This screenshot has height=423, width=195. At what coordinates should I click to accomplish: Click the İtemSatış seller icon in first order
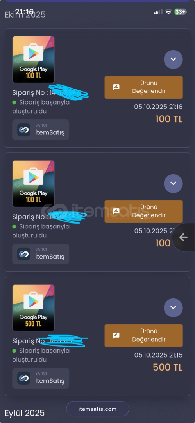pyautogui.click(x=24, y=130)
